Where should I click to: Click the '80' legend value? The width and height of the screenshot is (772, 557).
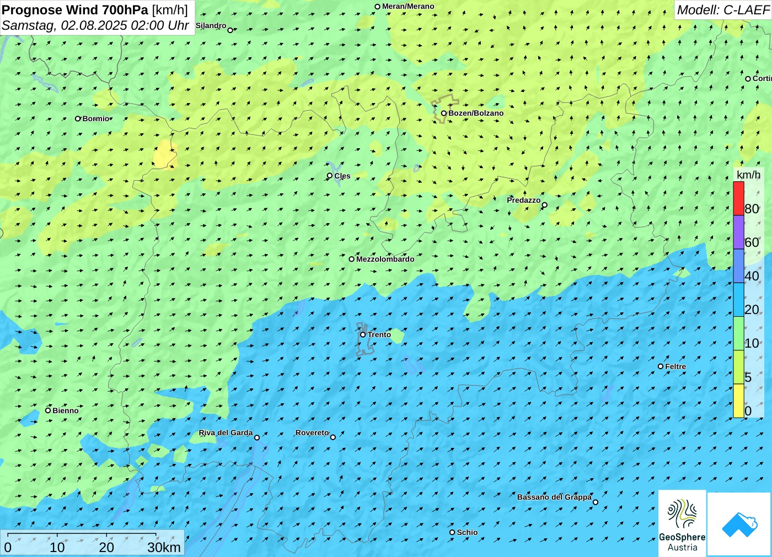pos(752,209)
